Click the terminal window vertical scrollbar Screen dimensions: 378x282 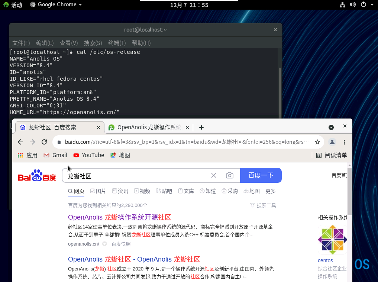point(280,89)
